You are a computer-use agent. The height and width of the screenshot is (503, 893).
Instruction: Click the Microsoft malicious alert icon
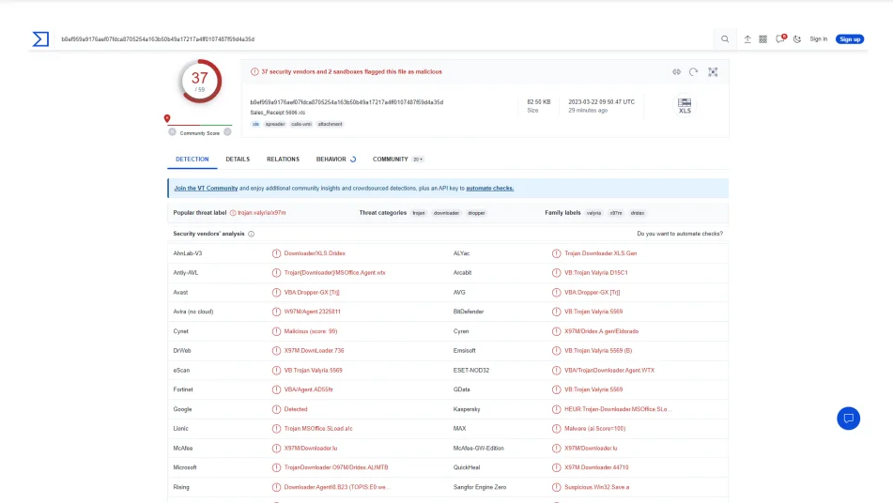[x=276, y=467]
